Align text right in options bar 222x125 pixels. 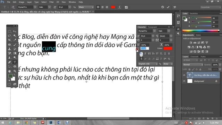coord(107,7)
